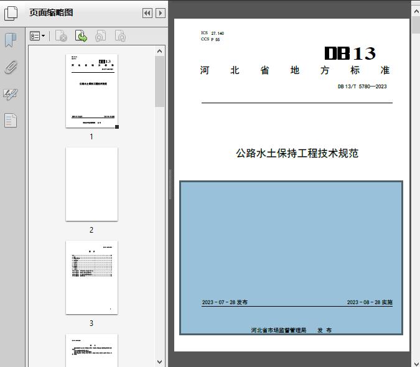Open the Attachments paperclip panel
Screen dimensions: 420x367
coord(11,67)
